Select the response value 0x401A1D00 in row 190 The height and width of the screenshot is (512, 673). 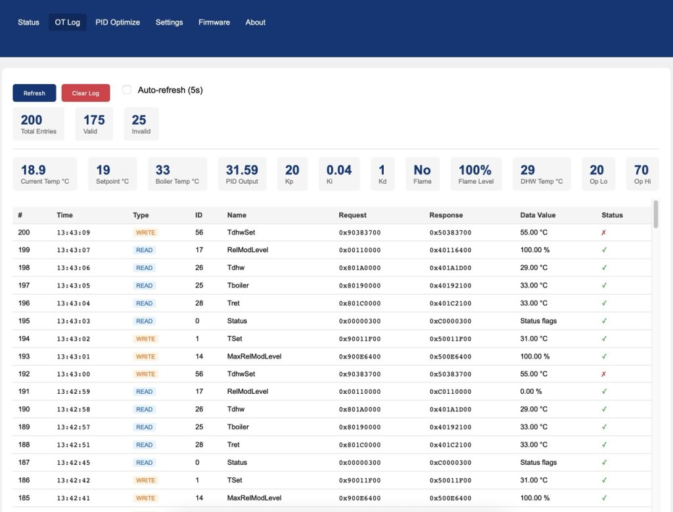point(450,410)
